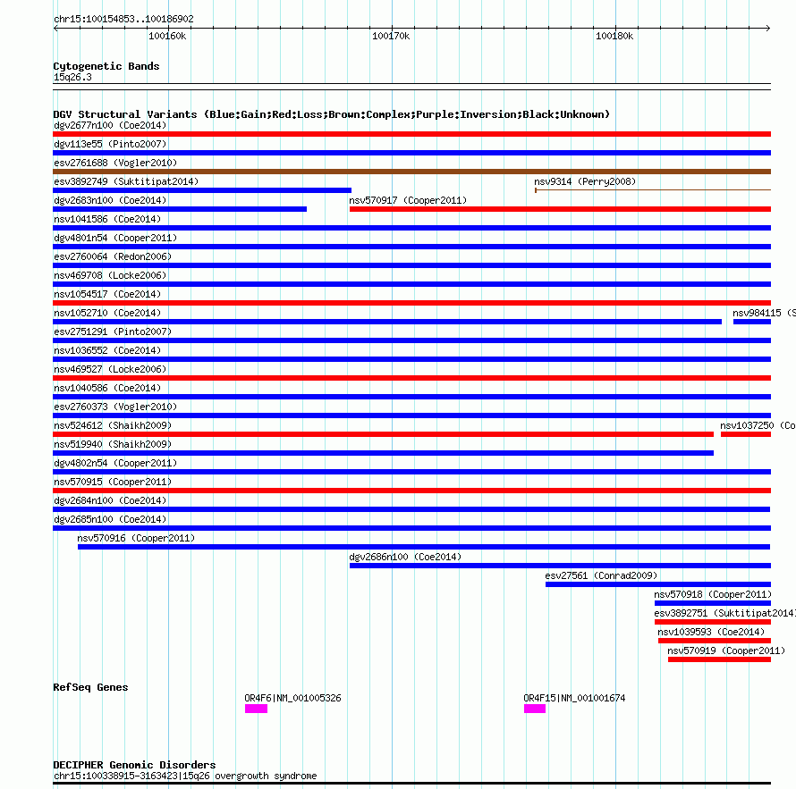
Task: Click esv2751291 (Pinto2007) label
Action: 113,332
